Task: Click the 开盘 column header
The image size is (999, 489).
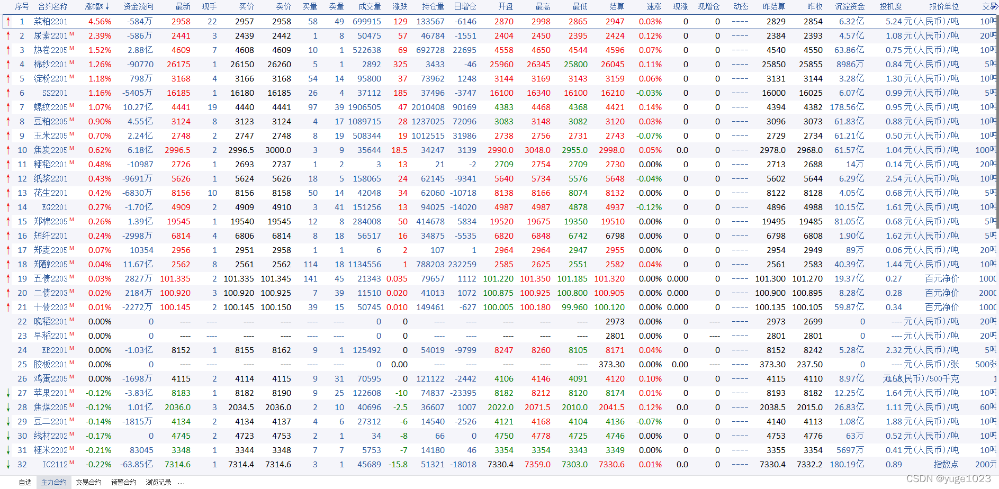Action: click(x=506, y=6)
